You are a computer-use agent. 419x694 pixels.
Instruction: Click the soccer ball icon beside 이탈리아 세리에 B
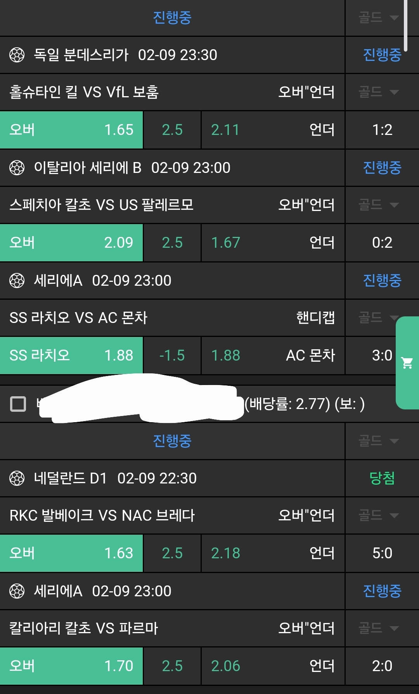click(17, 168)
